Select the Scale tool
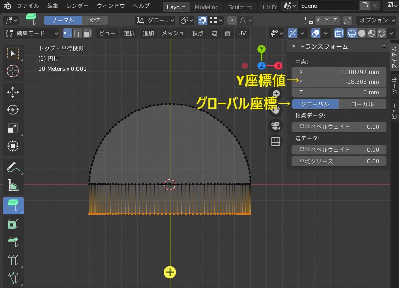The width and height of the screenshot is (399, 288). point(13,128)
